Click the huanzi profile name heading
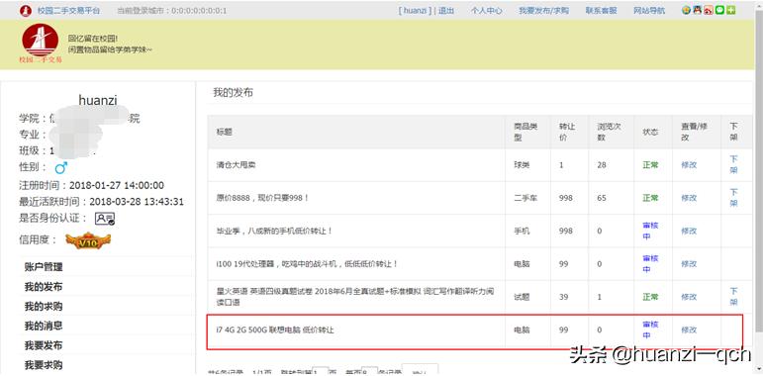This screenshot has width=763, height=376. click(98, 100)
